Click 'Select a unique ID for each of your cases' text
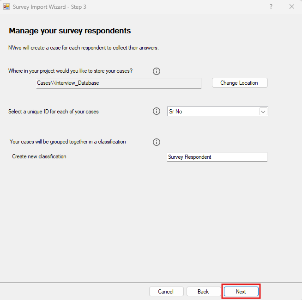302x300 pixels. pyautogui.click(x=54, y=112)
